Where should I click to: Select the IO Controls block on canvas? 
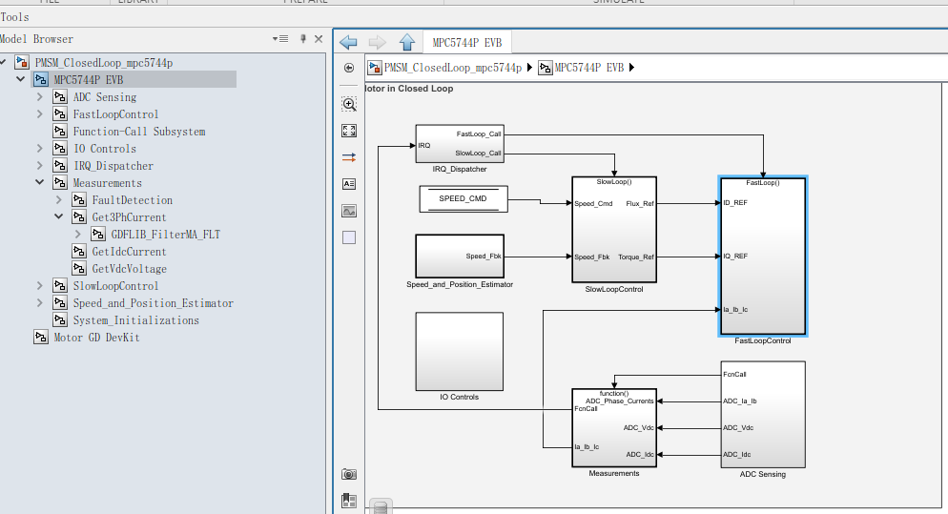460,351
